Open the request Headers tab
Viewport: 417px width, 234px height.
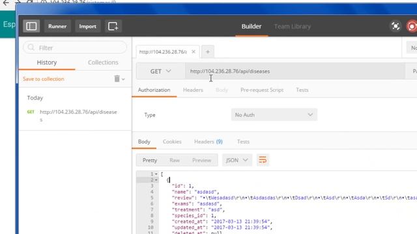[193, 90]
